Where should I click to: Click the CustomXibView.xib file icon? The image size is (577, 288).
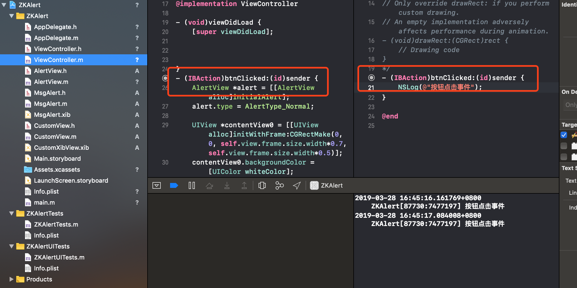point(28,148)
